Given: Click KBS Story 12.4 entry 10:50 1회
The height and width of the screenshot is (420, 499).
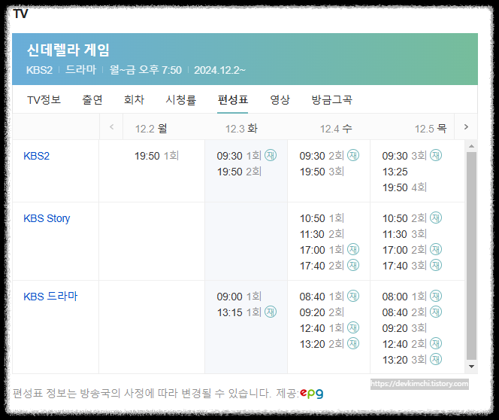Looking at the screenshot, I should click(322, 218).
